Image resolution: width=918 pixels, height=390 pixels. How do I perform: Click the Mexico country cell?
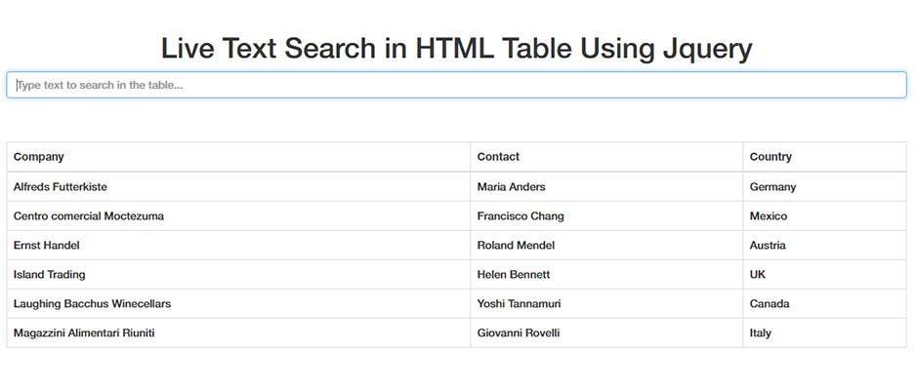coord(769,215)
